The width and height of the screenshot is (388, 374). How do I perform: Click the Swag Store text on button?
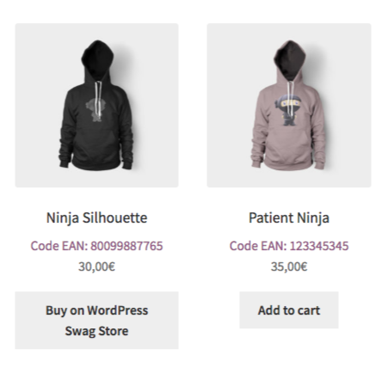click(x=96, y=331)
